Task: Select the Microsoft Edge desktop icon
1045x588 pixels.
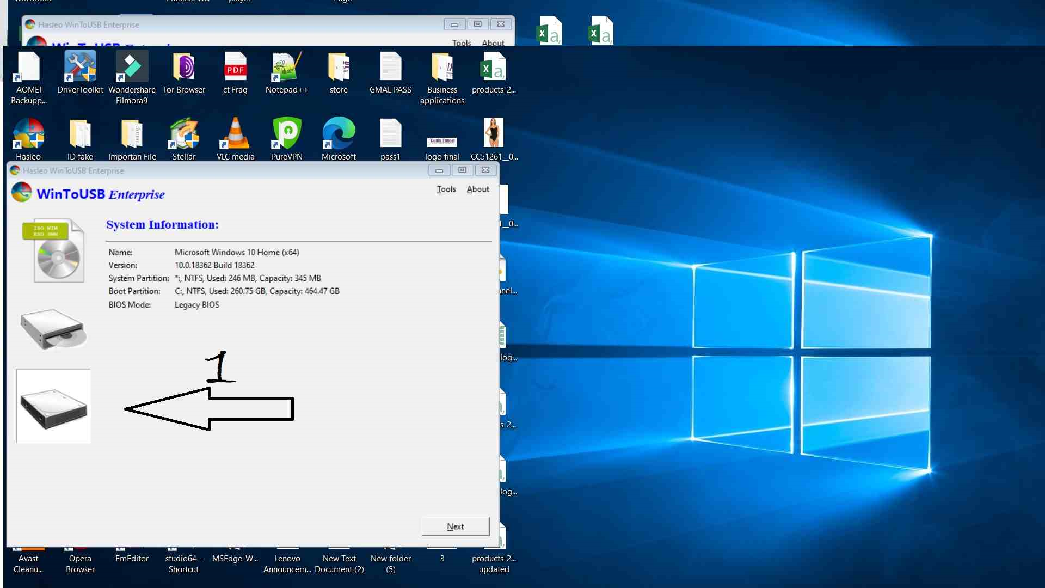Action: [x=339, y=139]
